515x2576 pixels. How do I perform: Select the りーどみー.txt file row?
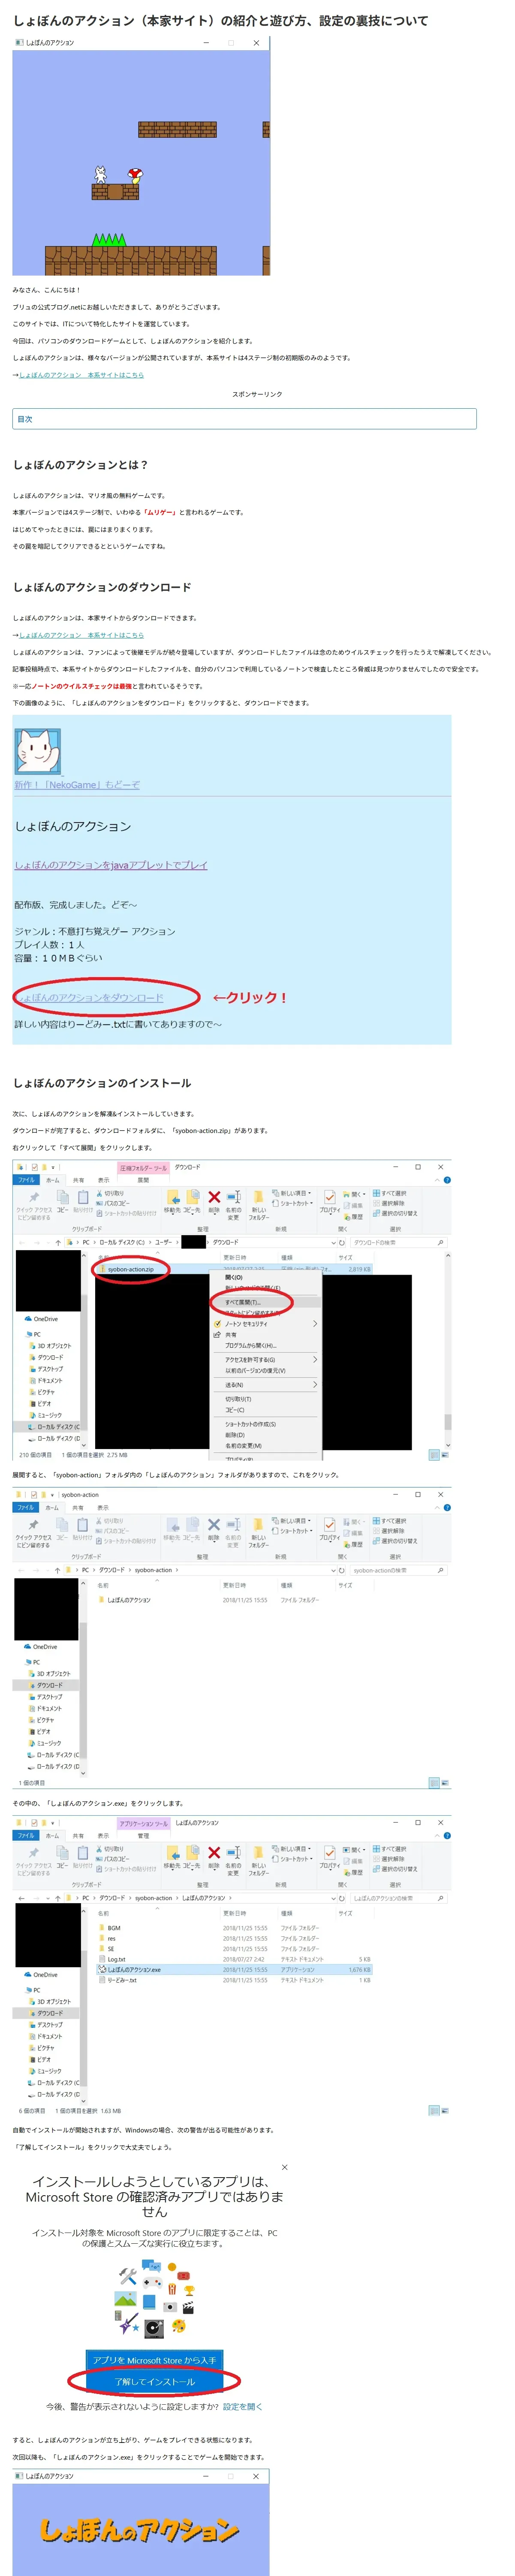(x=234, y=1980)
